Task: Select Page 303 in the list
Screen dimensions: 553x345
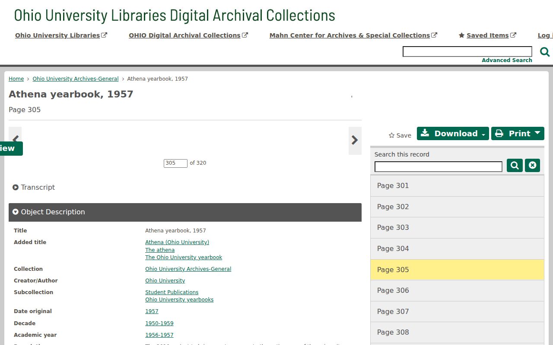Action: pyautogui.click(x=457, y=228)
